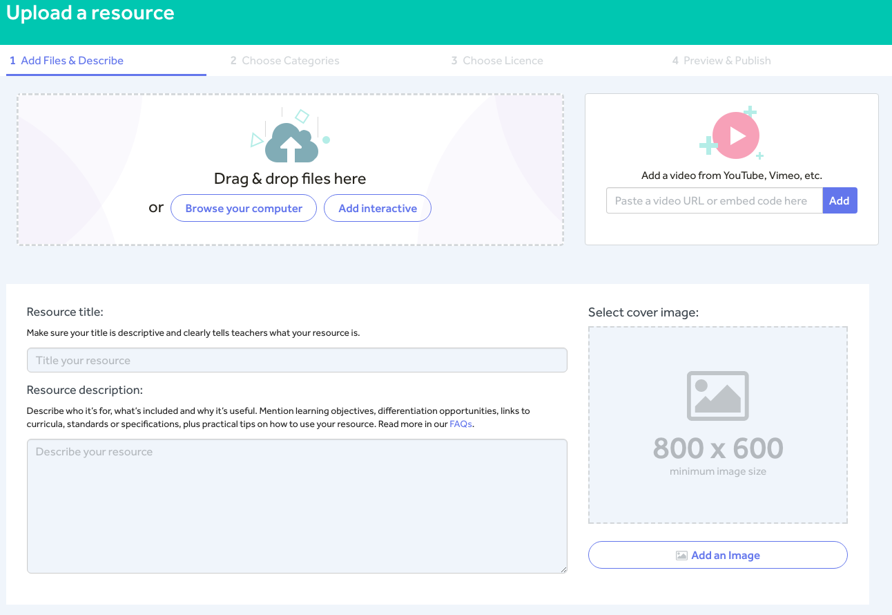Grab the description box resize handle

(563, 569)
